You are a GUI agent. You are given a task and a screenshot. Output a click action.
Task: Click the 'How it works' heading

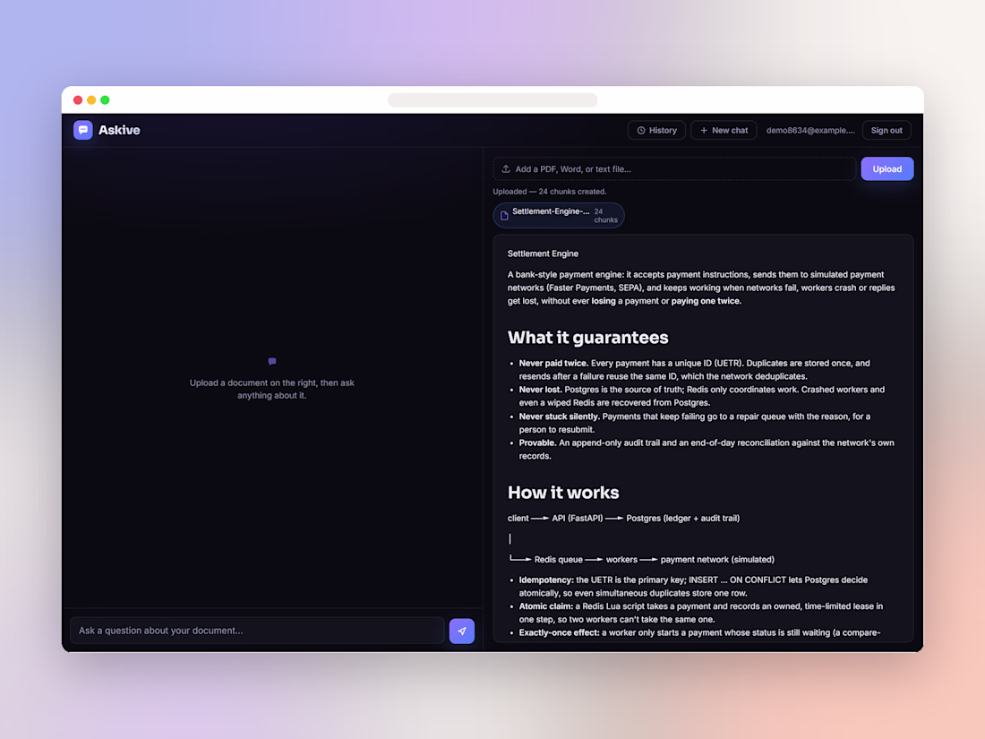[x=563, y=493]
